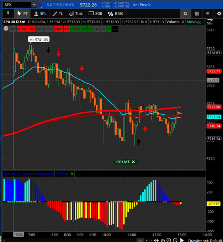Select the B180 percent tool
Image resolution: width=223 pixels, height=242 pixels.
[x=116, y=14]
